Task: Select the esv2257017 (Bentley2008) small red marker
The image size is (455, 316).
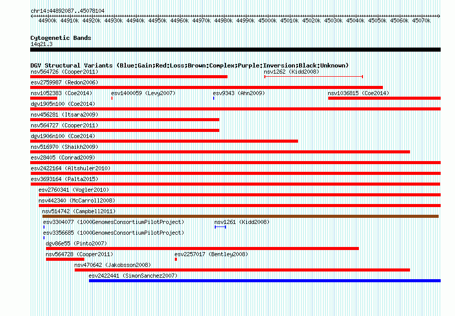Action: point(176,259)
